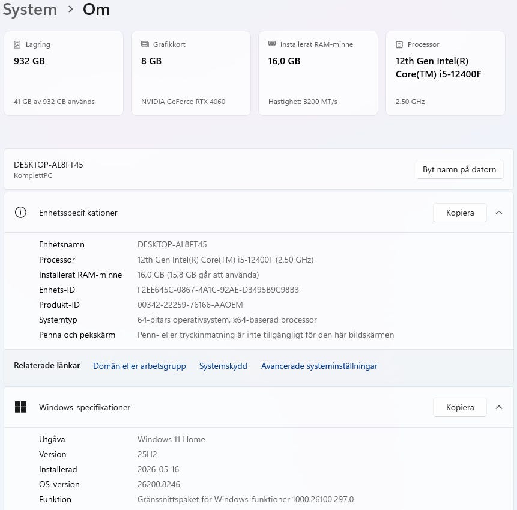The height and width of the screenshot is (510, 517).
Task: Click Systemtyp value 64-bitars operativsystem
Action: coord(227,320)
